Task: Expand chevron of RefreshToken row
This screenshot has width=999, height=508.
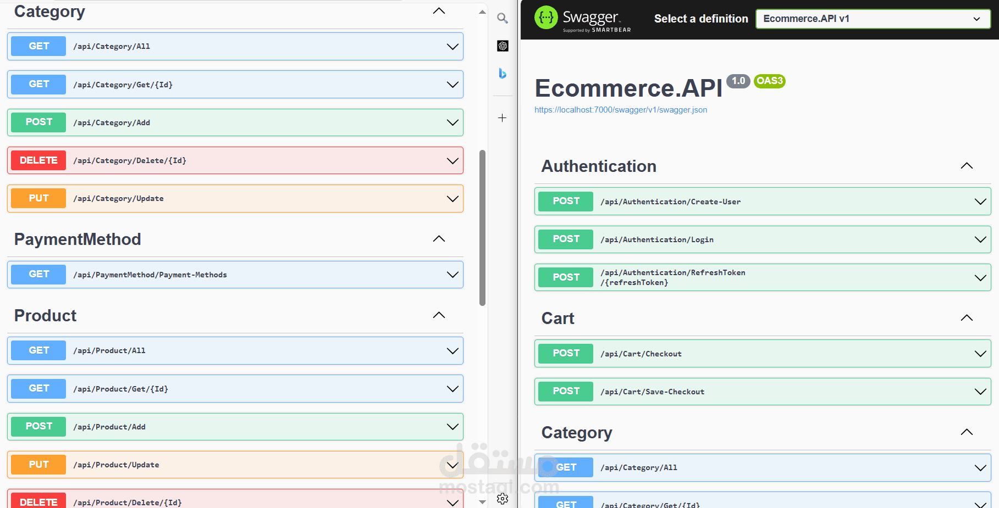Action: point(980,278)
